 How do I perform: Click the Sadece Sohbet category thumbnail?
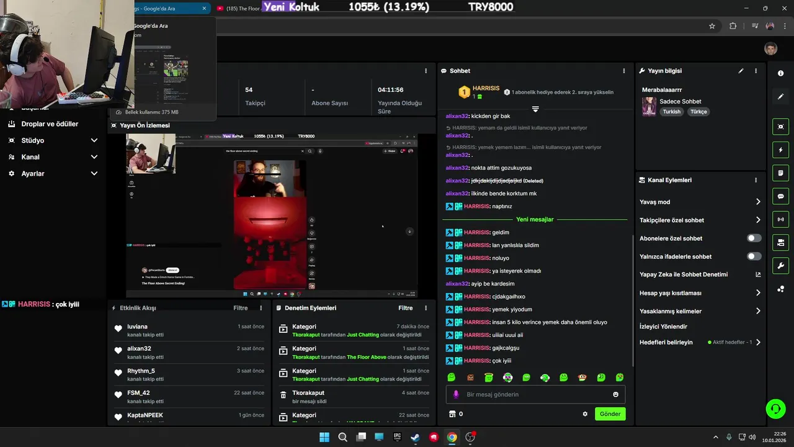coord(649,107)
